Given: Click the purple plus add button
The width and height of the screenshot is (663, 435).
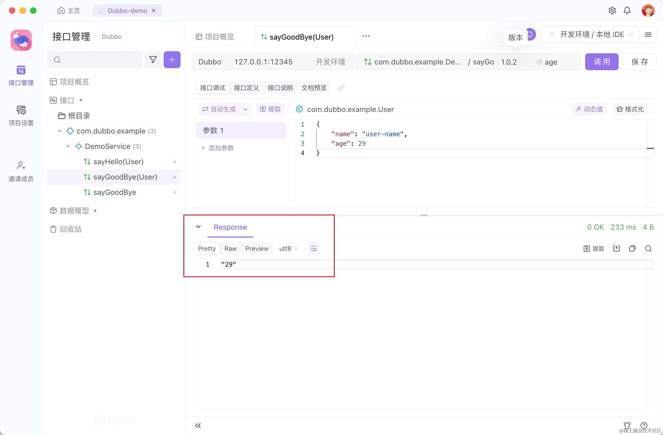Looking at the screenshot, I should coord(172,60).
